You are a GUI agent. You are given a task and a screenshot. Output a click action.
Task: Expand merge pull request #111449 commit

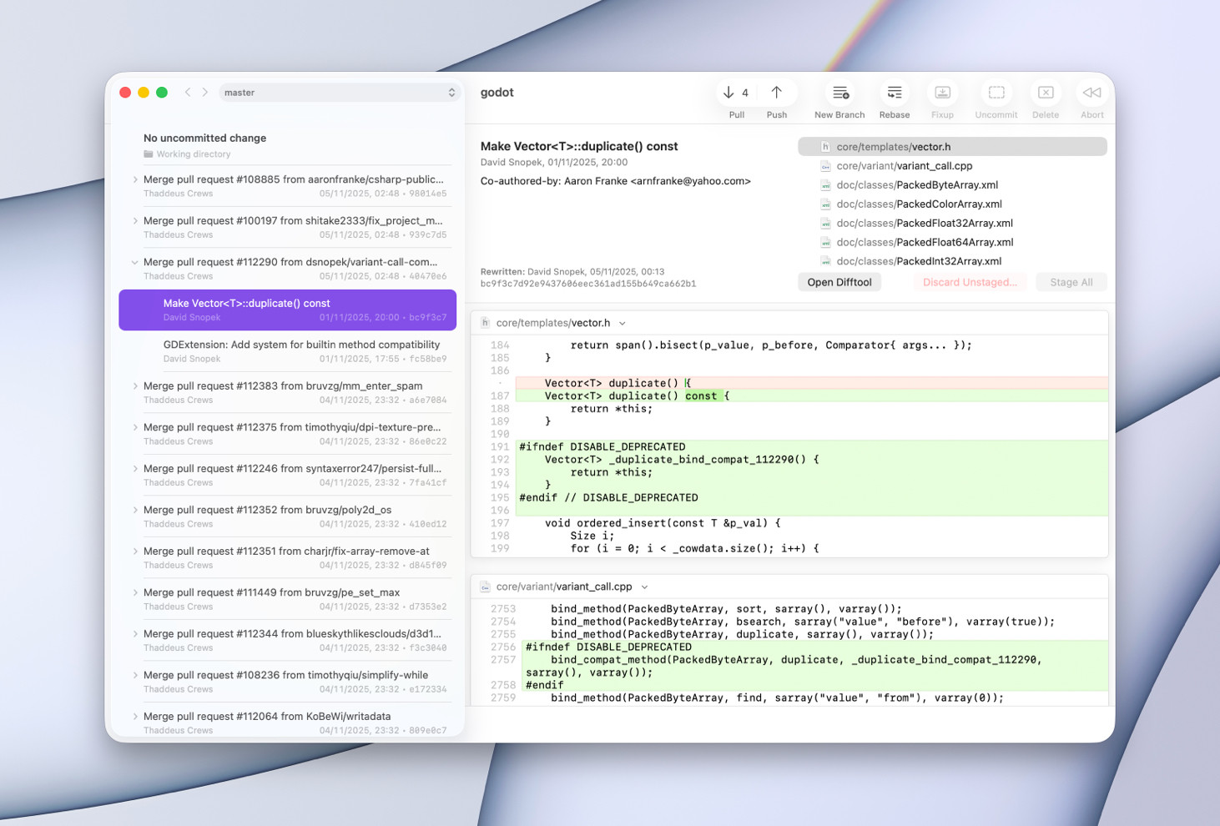click(135, 592)
